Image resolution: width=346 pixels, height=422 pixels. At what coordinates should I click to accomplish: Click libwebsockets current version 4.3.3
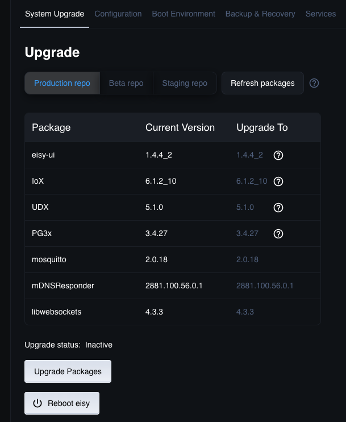[x=154, y=312]
